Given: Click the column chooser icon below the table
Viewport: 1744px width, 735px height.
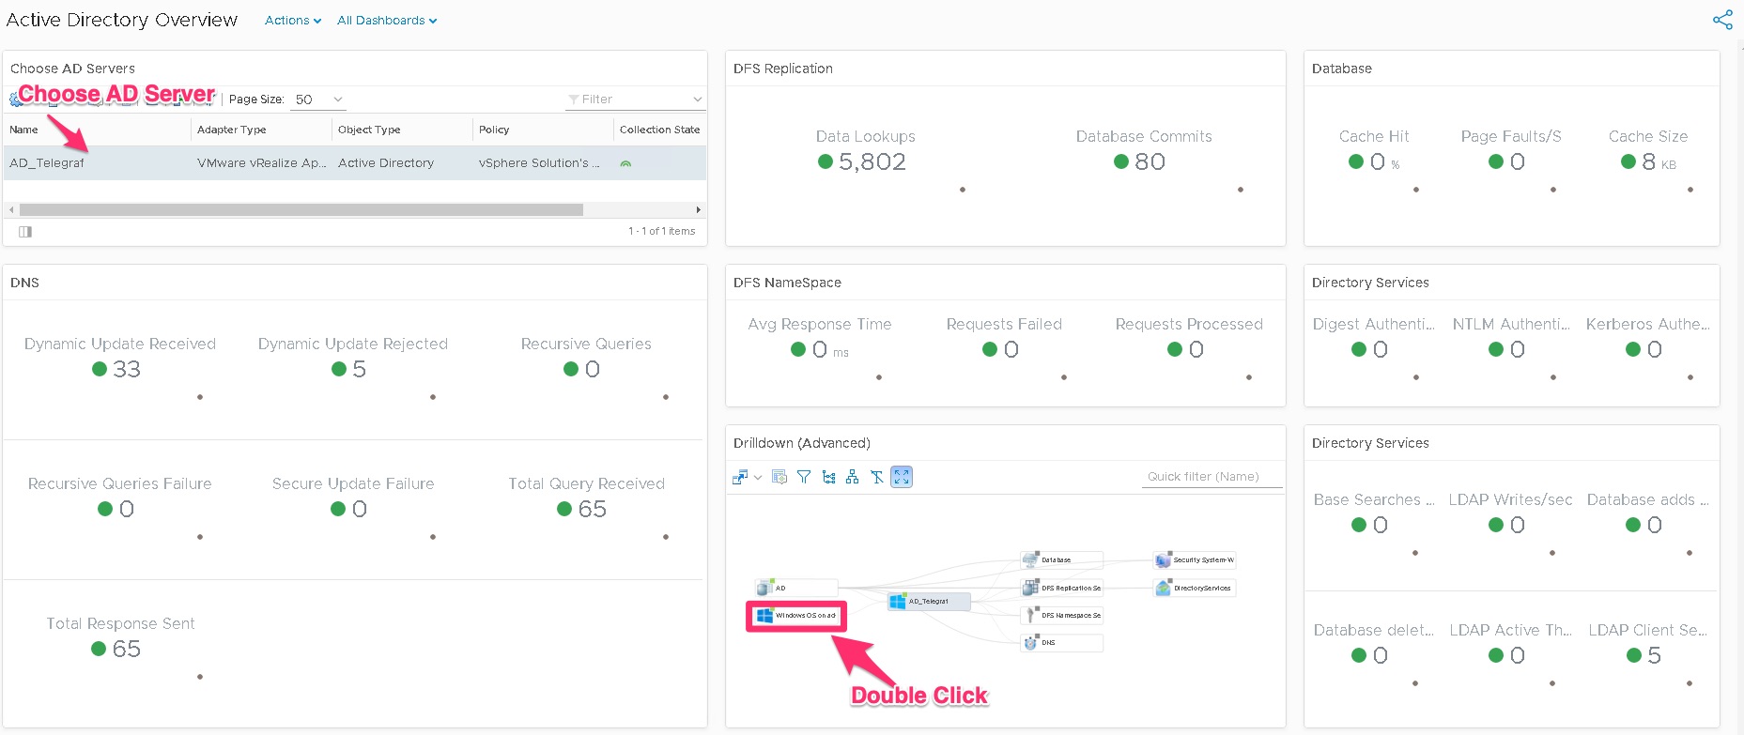Looking at the screenshot, I should (x=25, y=232).
